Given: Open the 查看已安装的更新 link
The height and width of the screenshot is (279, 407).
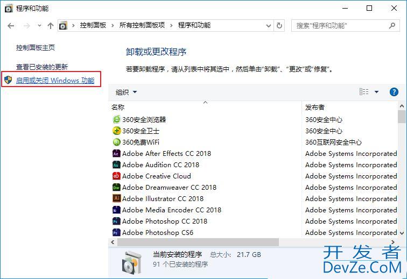Looking at the screenshot, I should (x=42, y=67).
